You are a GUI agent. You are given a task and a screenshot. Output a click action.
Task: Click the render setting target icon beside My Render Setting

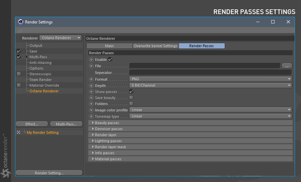(x=18, y=132)
